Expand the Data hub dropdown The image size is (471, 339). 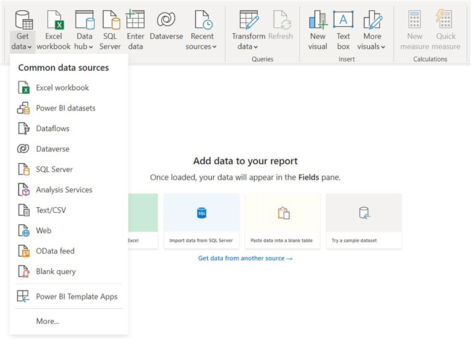[85, 47]
